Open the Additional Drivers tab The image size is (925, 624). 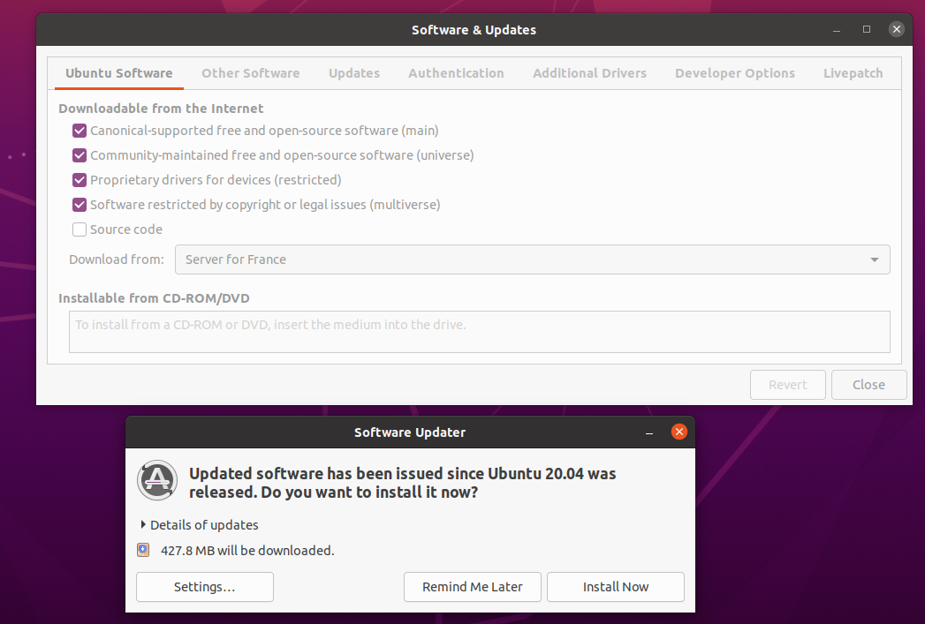pyautogui.click(x=589, y=73)
